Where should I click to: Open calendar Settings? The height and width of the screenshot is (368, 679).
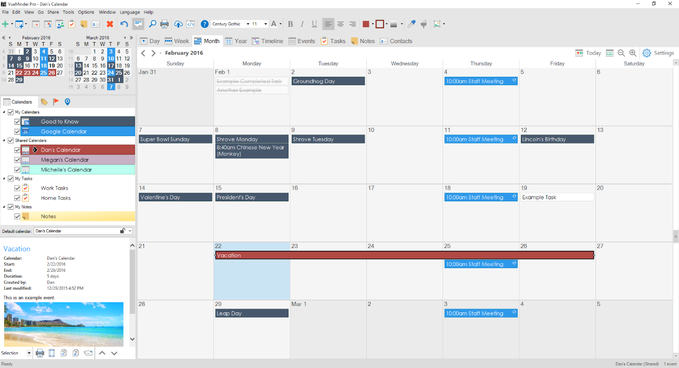pyautogui.click(x=658, y=53)
